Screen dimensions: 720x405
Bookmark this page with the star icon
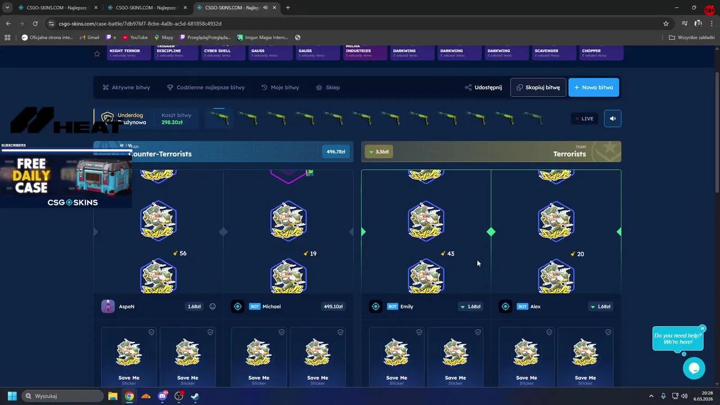pyautogui.click(x=666, y=24)
